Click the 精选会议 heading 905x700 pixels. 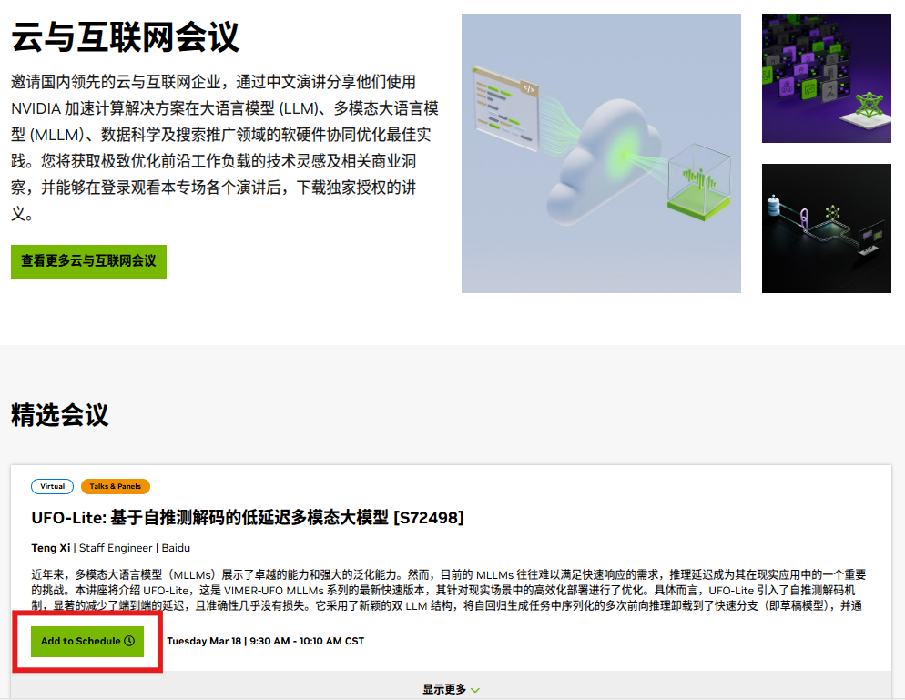click(59, 415)
